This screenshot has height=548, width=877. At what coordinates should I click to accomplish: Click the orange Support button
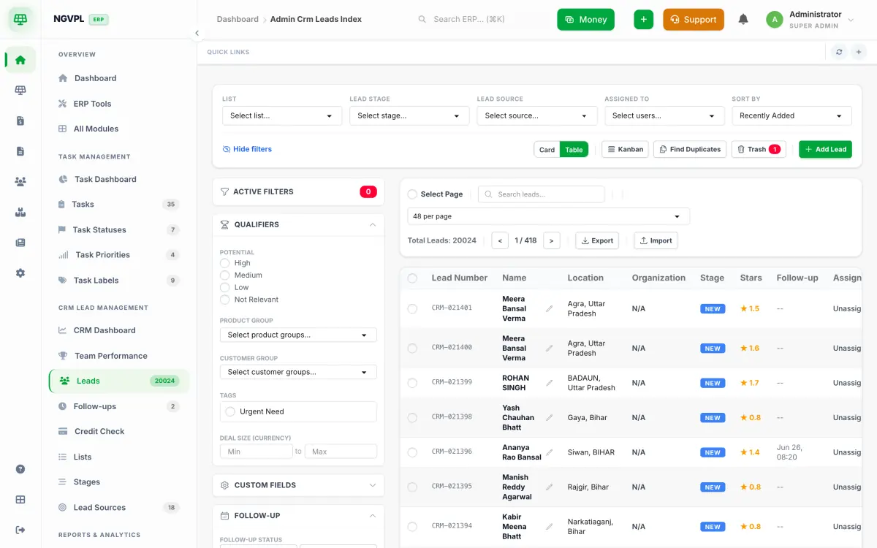(694, 20)
